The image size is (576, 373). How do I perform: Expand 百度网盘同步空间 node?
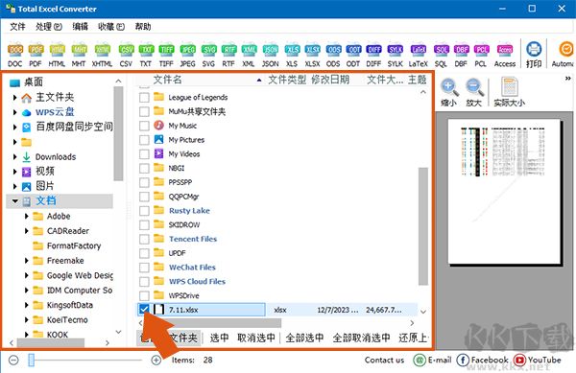click(14, 128)
